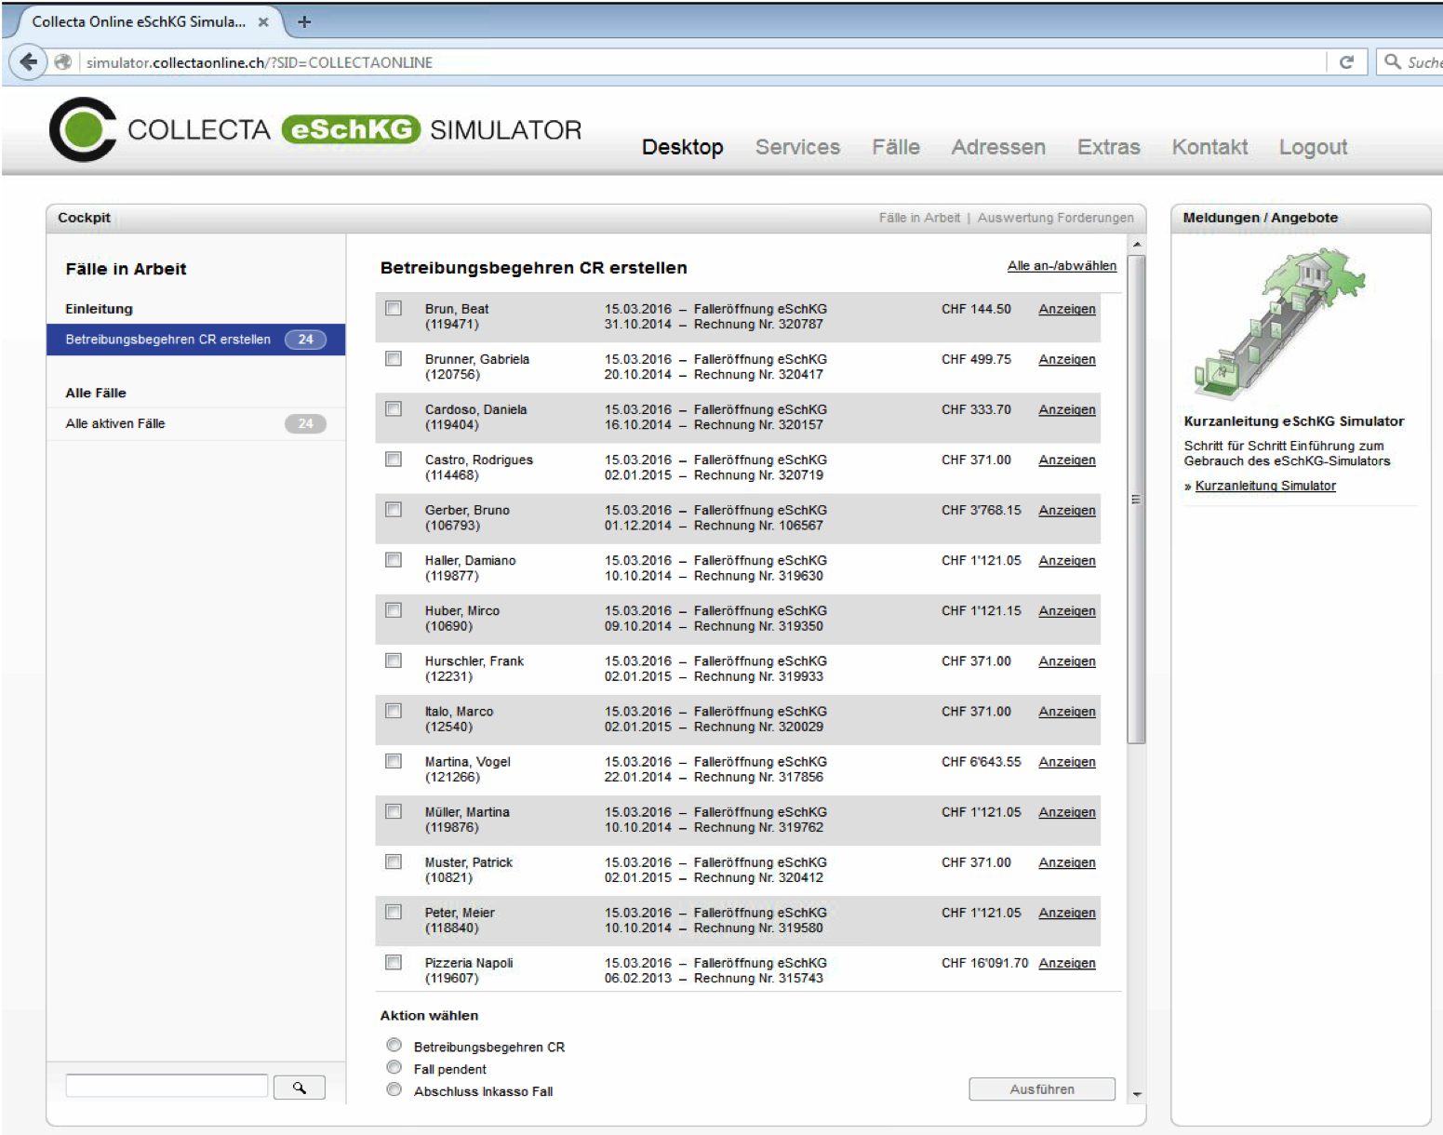Open the Desktop menu
1443x1135 pixels.
tap(682, 147)
